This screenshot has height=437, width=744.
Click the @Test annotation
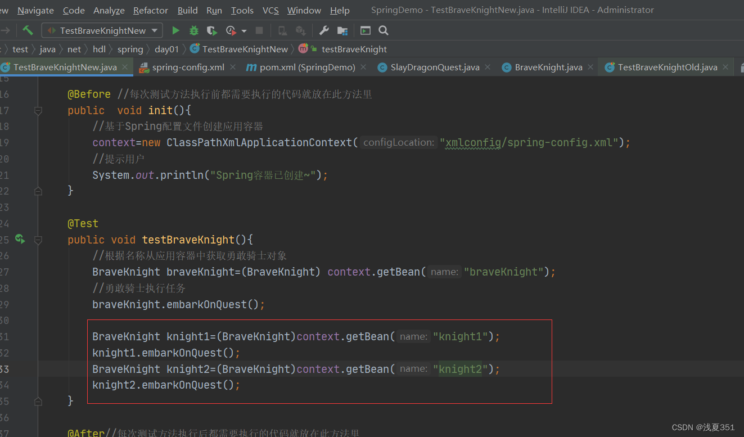pos(83,223)
